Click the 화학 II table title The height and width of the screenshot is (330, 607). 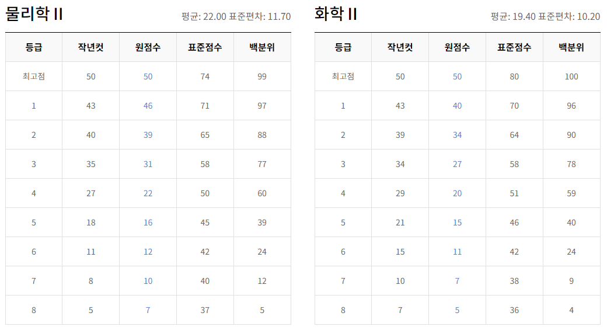point(336,14)
